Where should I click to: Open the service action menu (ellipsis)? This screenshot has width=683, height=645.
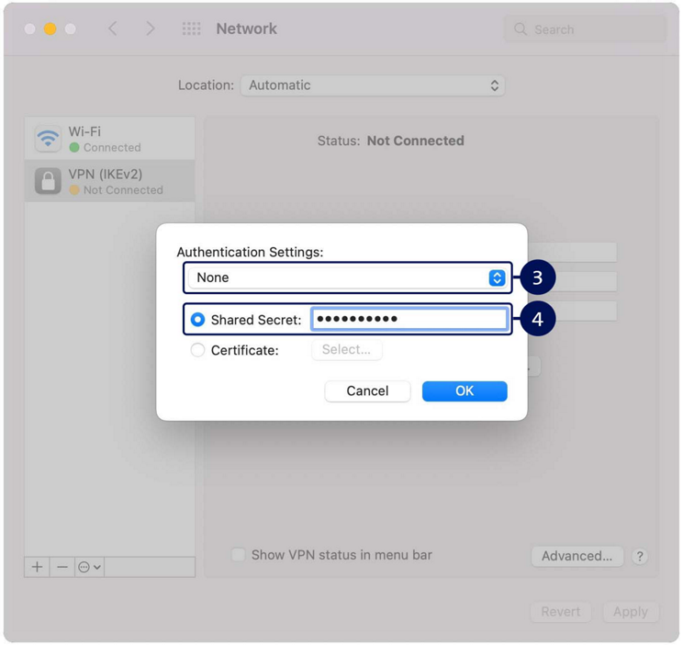coord(89,567)
